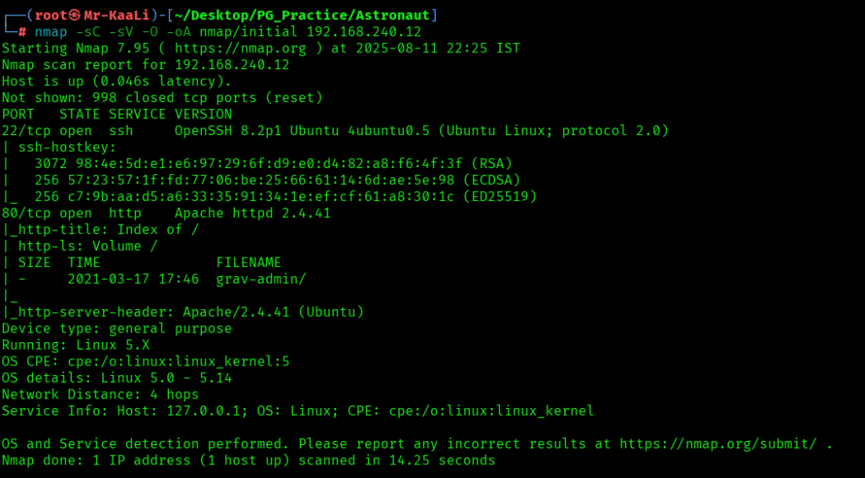Click the root username in the prompt
The width and height of the screenshot is (865, 478).
pos(51,15)
